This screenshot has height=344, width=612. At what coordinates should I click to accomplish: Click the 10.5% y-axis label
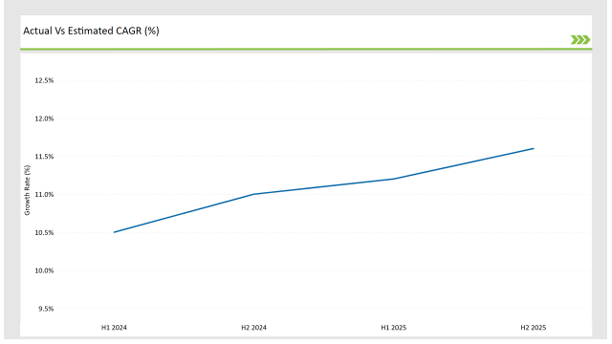coord(44,232)
